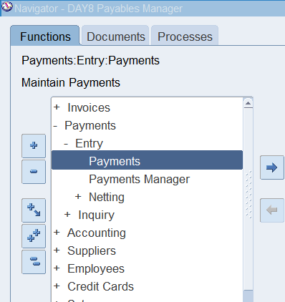Click the grayed left arrow remove button
The width and height of the screenshot is (285, 302).
(x=272, y=210)
